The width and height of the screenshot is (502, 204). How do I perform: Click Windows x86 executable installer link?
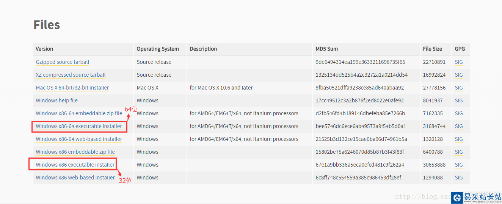[75, 165]
